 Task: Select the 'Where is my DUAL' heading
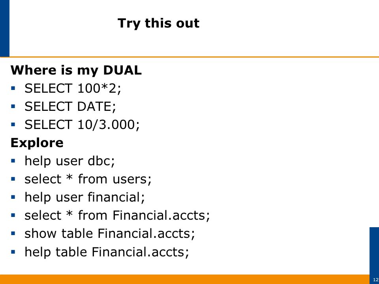tap(76, 70)
